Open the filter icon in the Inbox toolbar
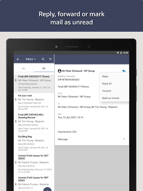The image size is (143, 191). pos(50,59)
